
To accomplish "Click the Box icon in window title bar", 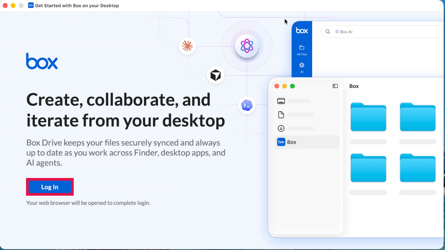I will [x=30, y=5].
